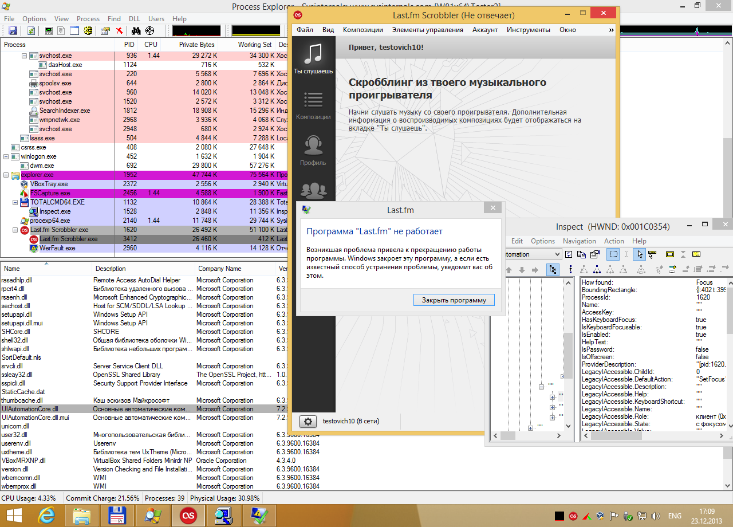The width and height of the screenshot is (733, 527).
Task: Toggle Show Highlight Rectangle in Inspect toolbar
Action: (613, 254)
